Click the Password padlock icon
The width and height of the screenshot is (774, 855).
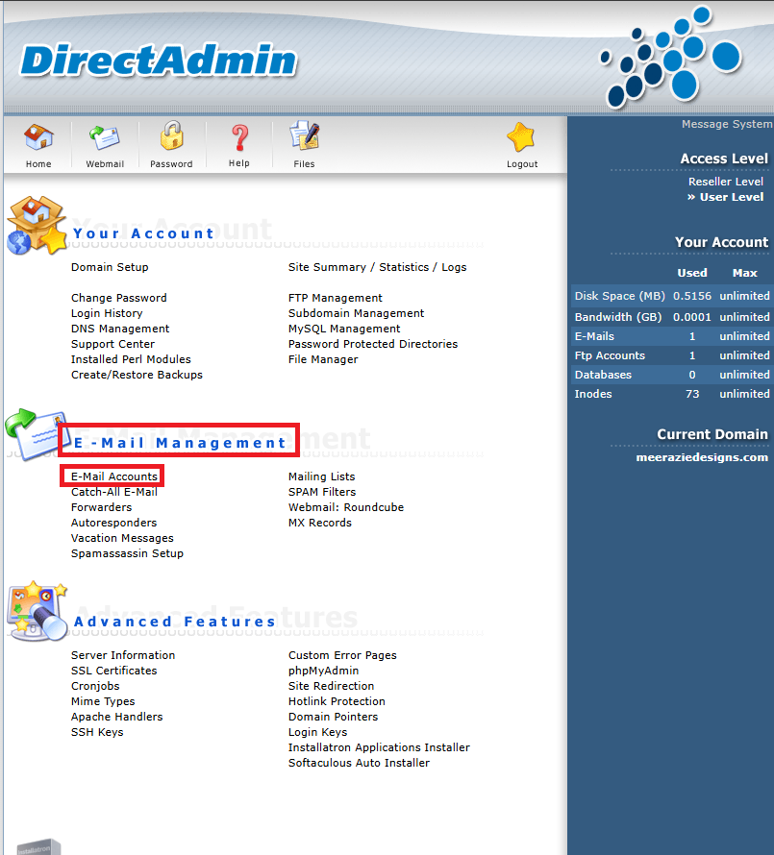[171, 135]
